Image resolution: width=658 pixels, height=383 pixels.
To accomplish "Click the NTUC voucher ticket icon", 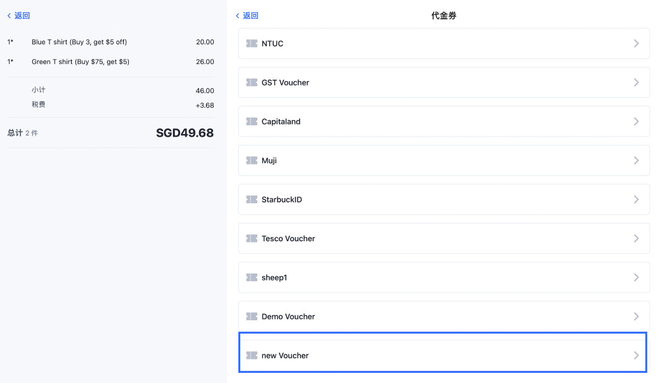I will 252,44.
